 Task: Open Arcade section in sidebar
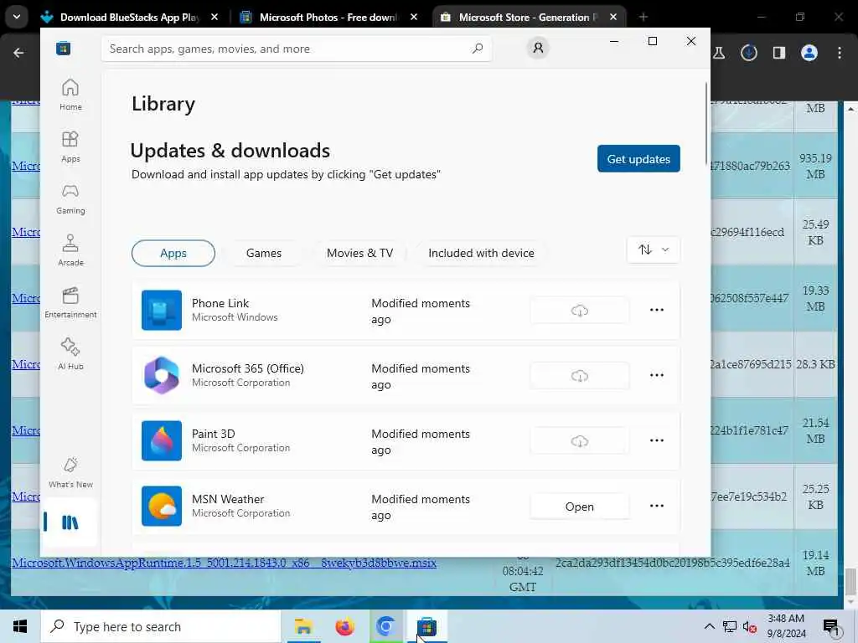[x=70, y=250]
